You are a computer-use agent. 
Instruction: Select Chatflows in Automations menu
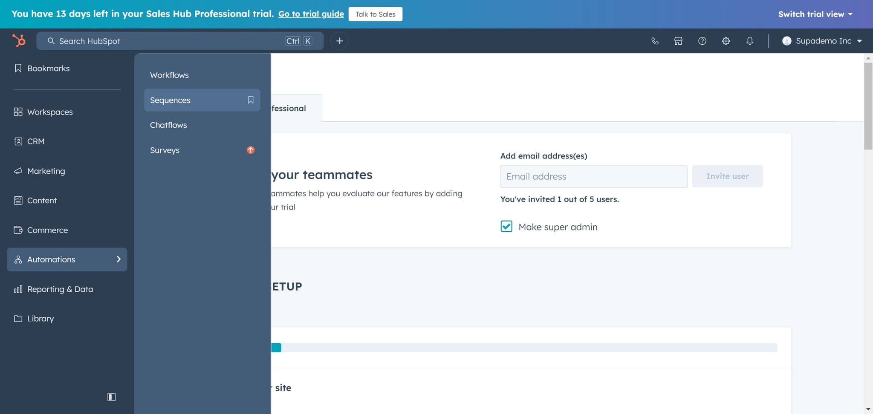(x=168, y=125)
